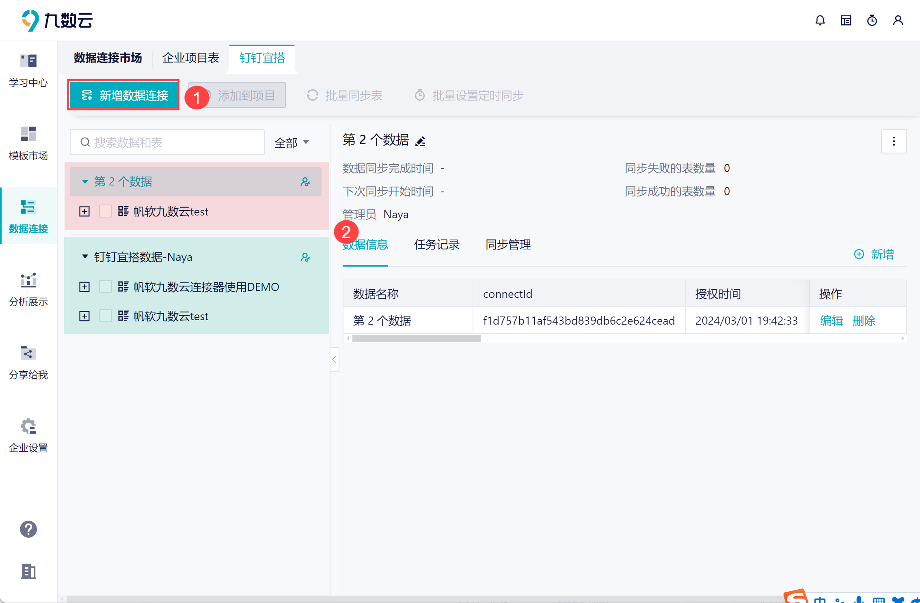Open the help question mark icon
This screenshot has width=920, height=603.
(28, 529)
